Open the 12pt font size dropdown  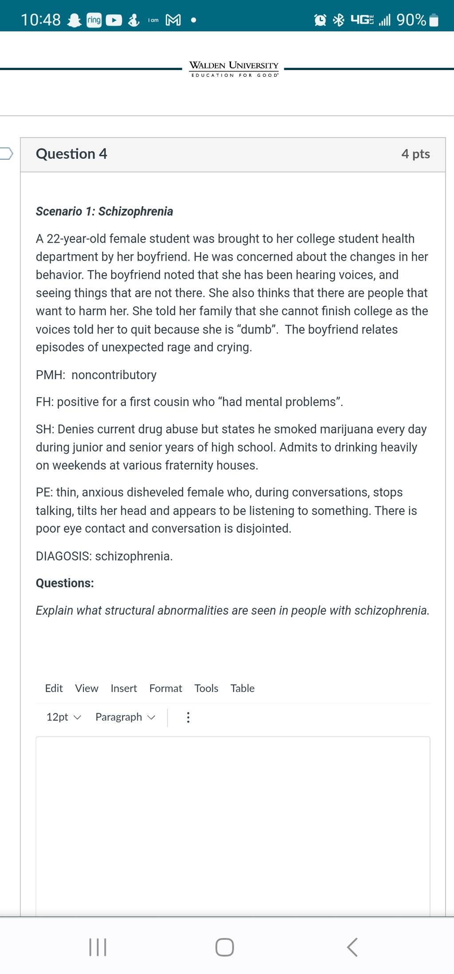pyautogui.click(x=64, y=717)
